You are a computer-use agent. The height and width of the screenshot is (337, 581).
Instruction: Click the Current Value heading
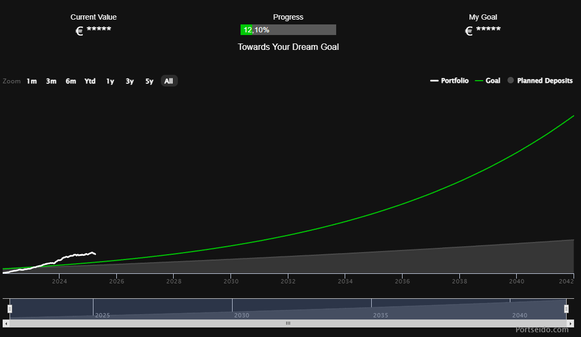[x=93, y=17]
